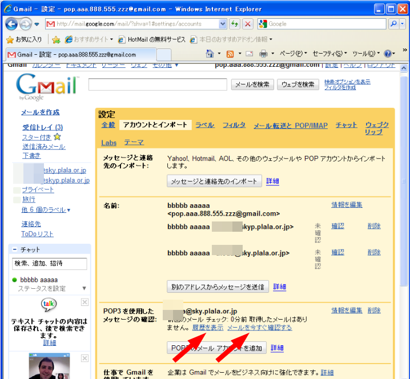Click the magnifier search icon

[x=393, y=24]
